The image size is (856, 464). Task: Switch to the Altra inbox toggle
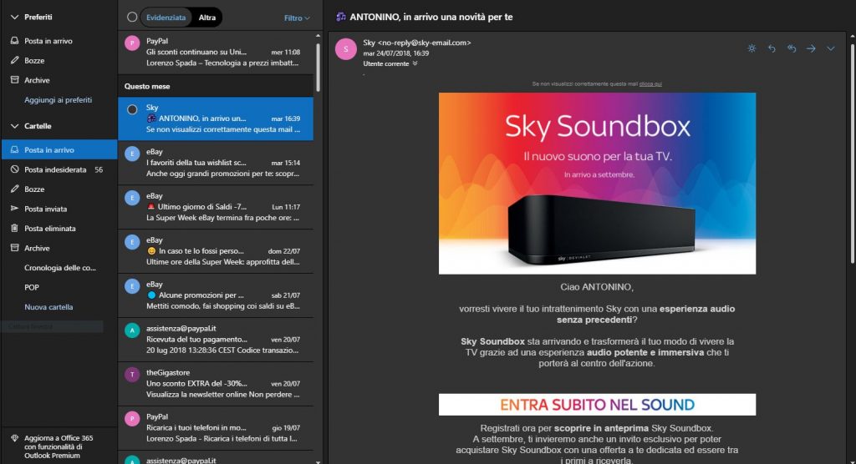pyautogui.click(x=206, y=17)
